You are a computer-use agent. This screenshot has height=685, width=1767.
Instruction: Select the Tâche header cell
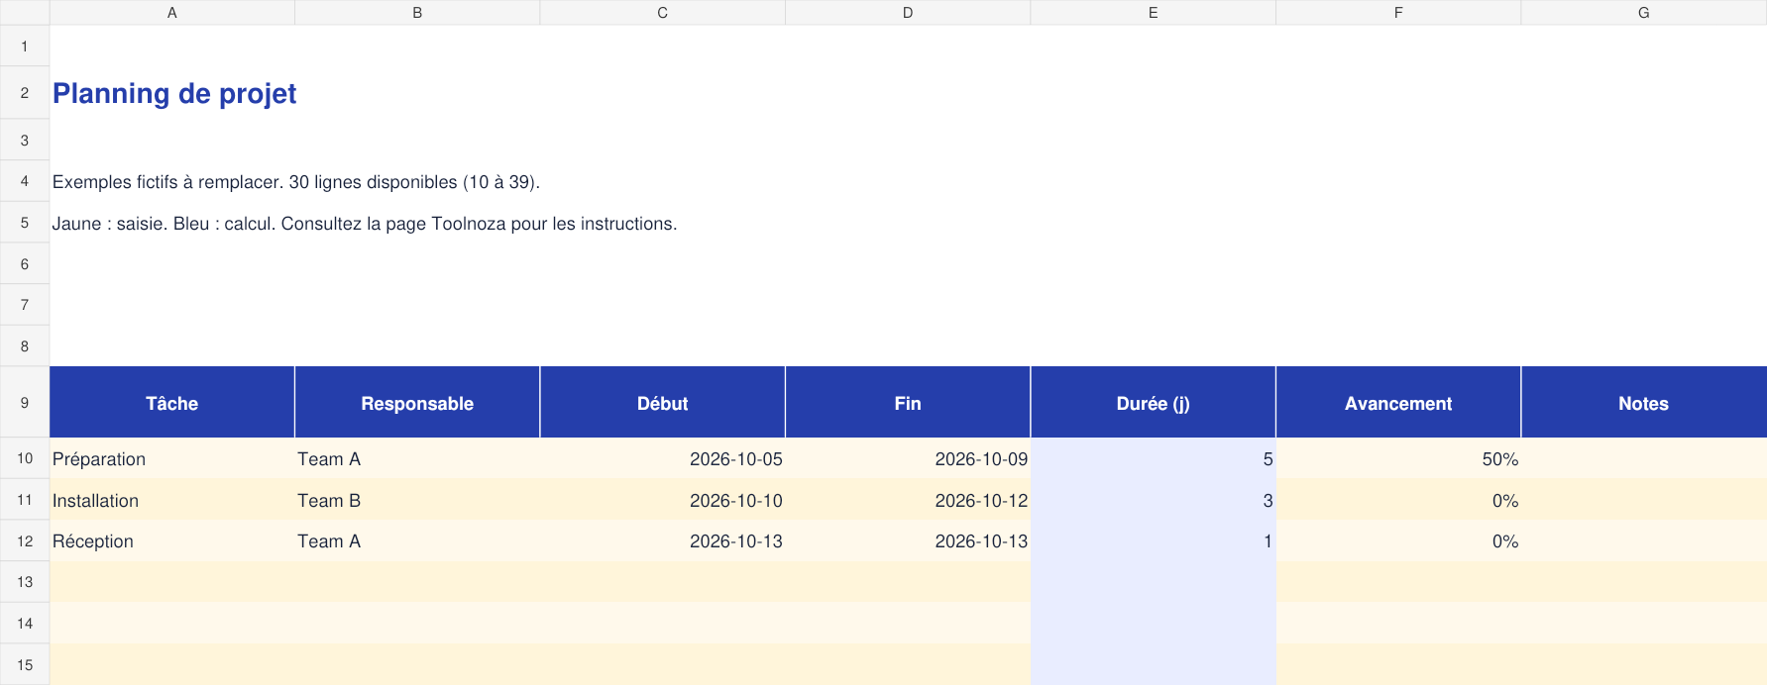[172, 403]
